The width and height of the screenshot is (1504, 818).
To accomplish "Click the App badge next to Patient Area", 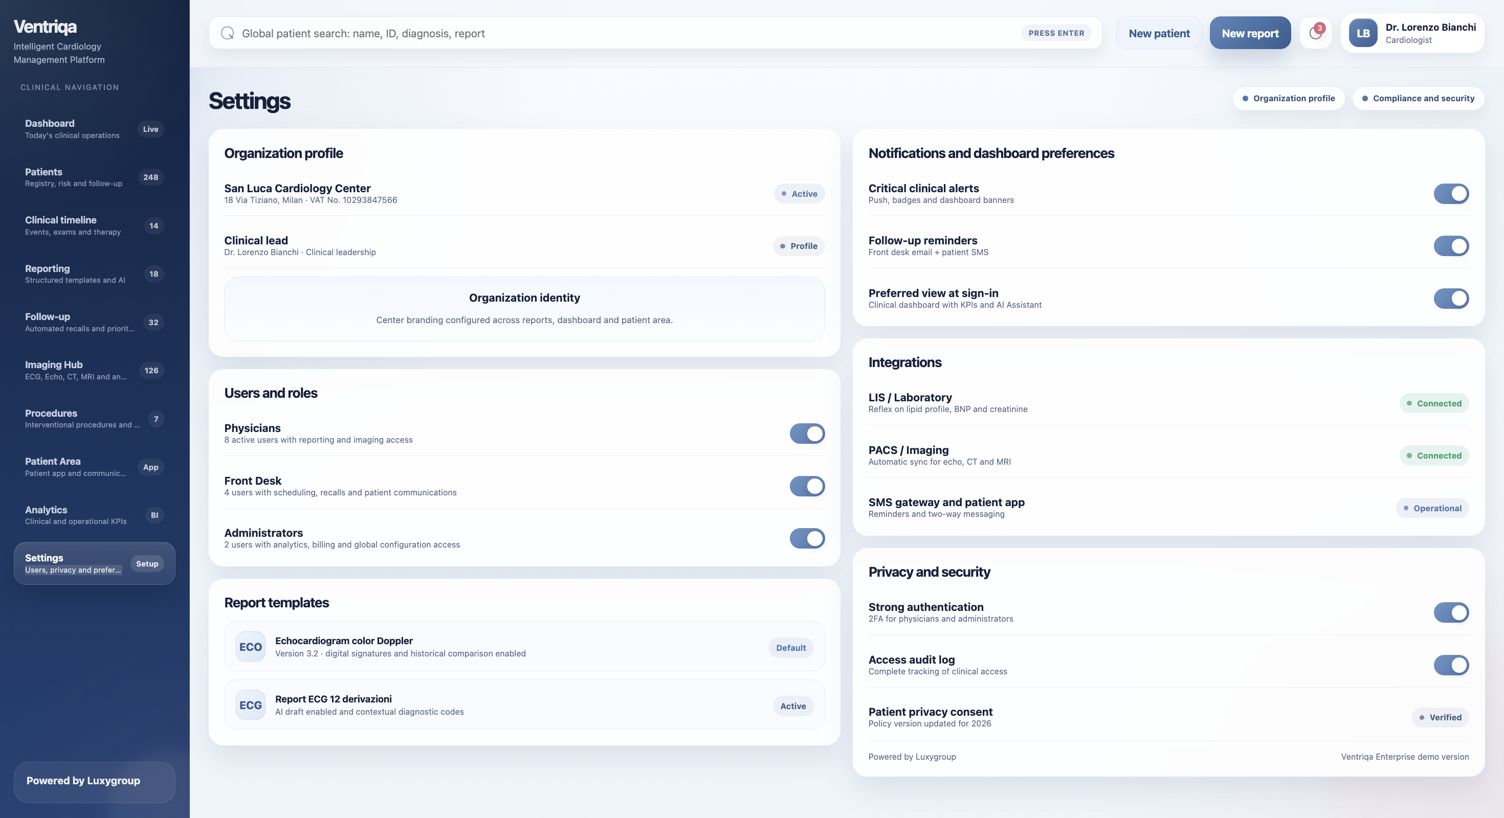I will 150,467.
